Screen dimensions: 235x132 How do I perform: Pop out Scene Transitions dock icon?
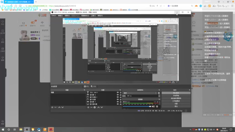[x=159, y=90]
